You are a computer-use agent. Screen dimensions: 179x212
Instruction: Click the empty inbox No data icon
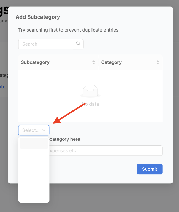click(x=90, y=91)
